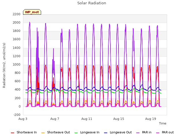
Task: Click the WP_met annotation label
Action: pyautogui.click(x=32, y=12)
